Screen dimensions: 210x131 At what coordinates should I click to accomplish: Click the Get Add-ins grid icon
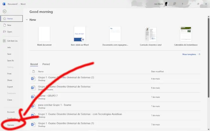click(4, 41)
